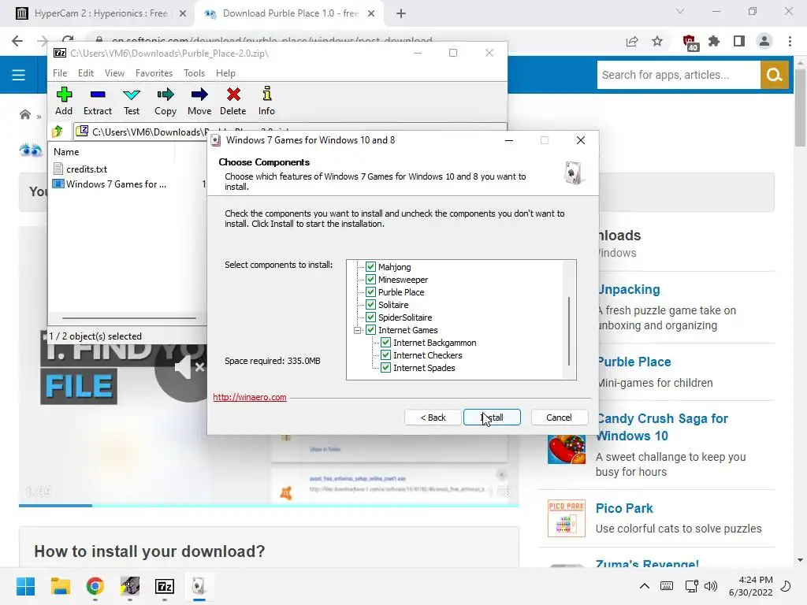Open the 7-Zip Help menu
Viewport: 807px width, 605px height.
click(225, 73)
